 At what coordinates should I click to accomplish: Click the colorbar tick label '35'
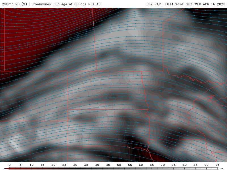(86, 165)
